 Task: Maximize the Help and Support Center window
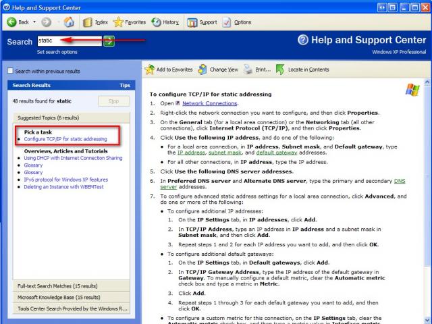(415, 7)
